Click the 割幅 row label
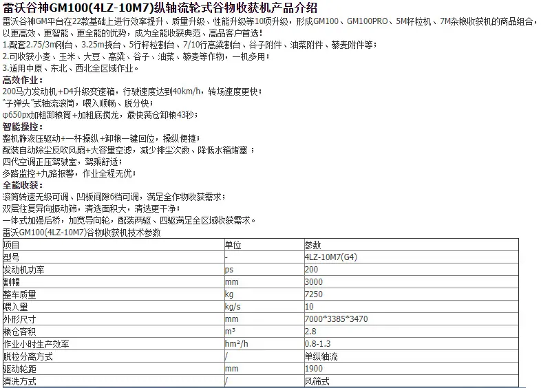The image size is (541, 388). tap(12, 282)
